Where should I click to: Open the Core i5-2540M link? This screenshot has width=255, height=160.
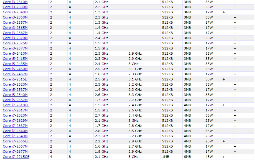pos(15,95)
